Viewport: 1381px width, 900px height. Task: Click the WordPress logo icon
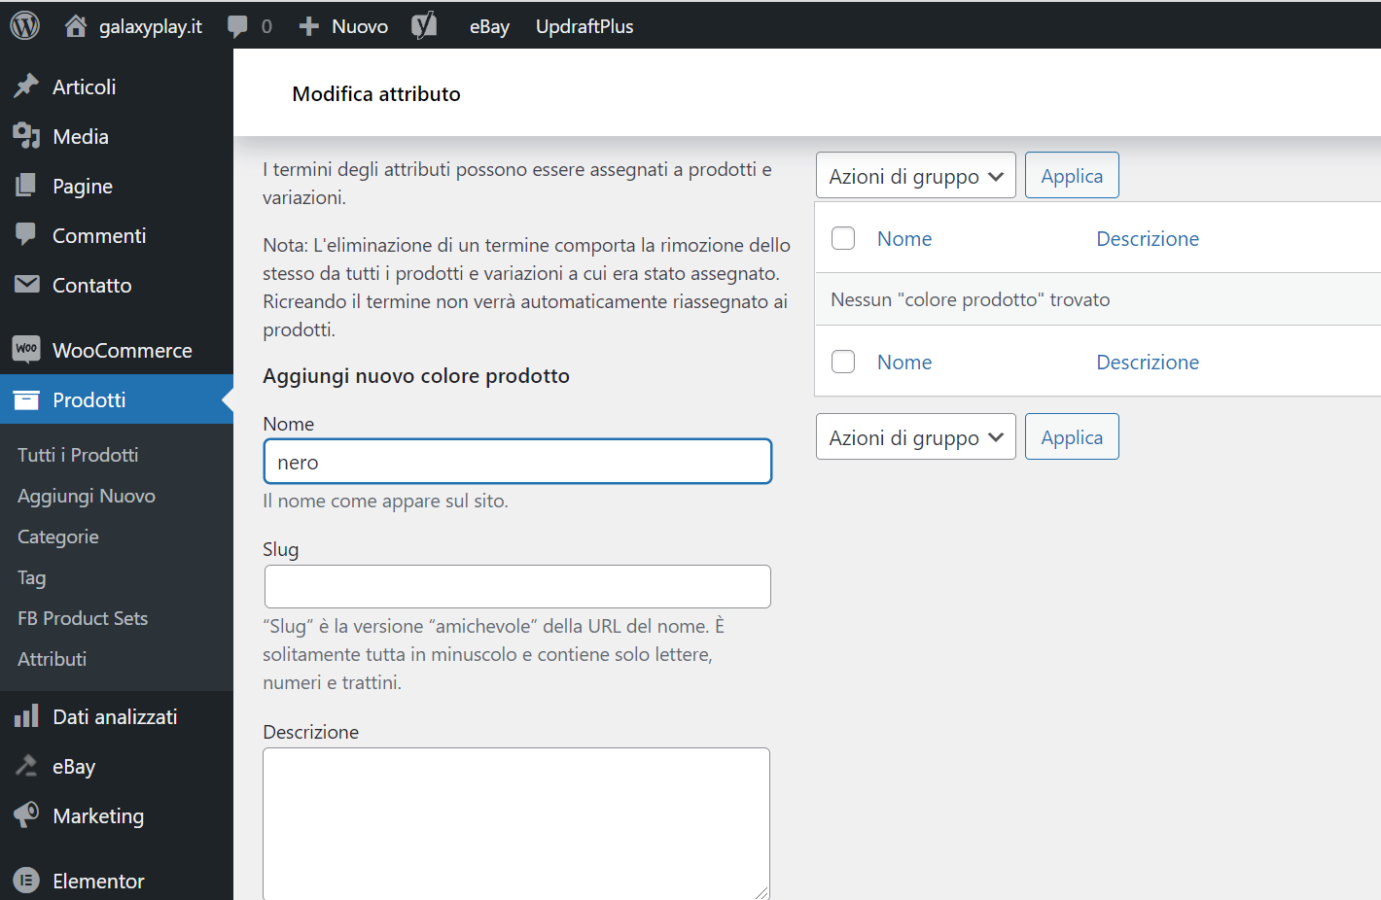pos(25,26)
